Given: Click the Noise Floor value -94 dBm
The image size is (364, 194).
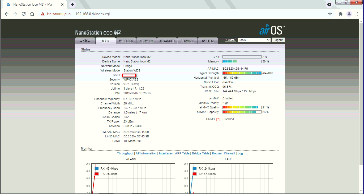Looking at the screenshot, I should [x=228, y=82].
